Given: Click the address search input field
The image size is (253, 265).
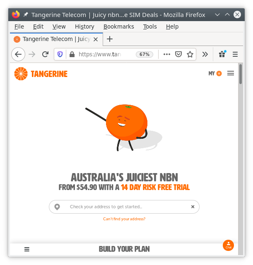Looking at the screenshot, I should click(124, 207).
